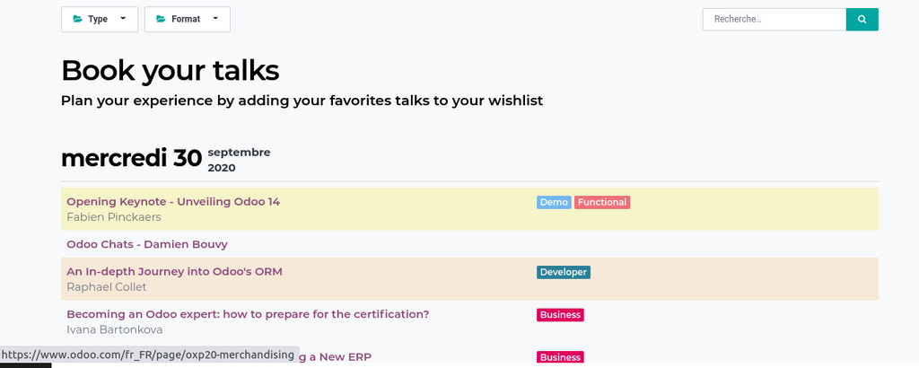Open the Odoo Chats - Damien Bouvy talk
The height and width of the screenshot is (368, 919).
tap(147, 244)
